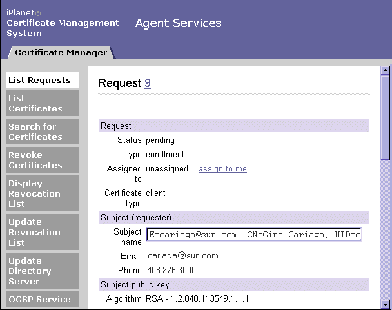This screenshot has height=310, width=392.
Task: Click the 'Request' section header bar
Action: (x=234, y=126)
